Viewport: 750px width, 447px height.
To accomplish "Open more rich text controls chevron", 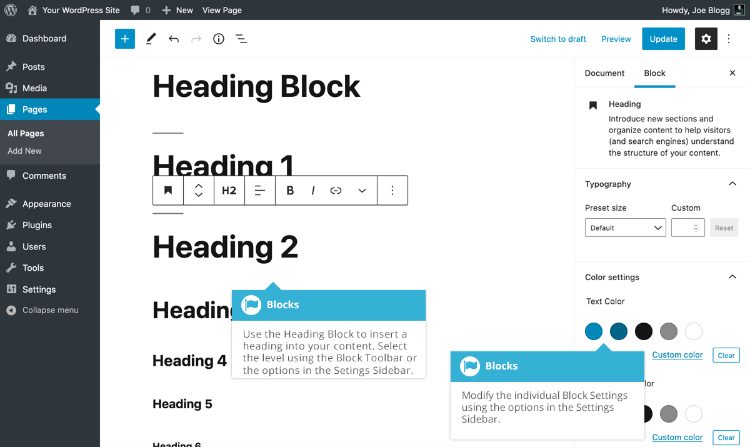I will 362,191.
